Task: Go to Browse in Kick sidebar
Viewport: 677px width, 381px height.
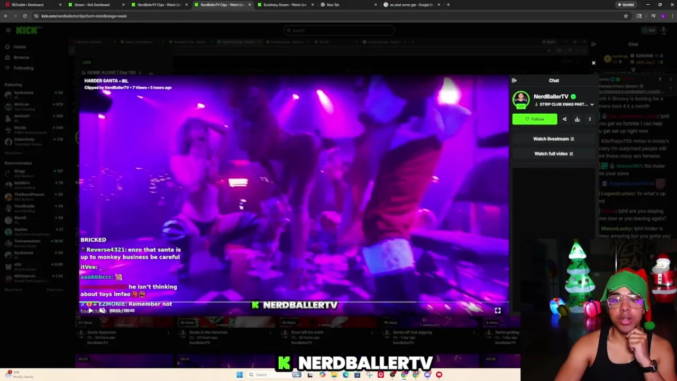Action: click(x=21, y=57)
